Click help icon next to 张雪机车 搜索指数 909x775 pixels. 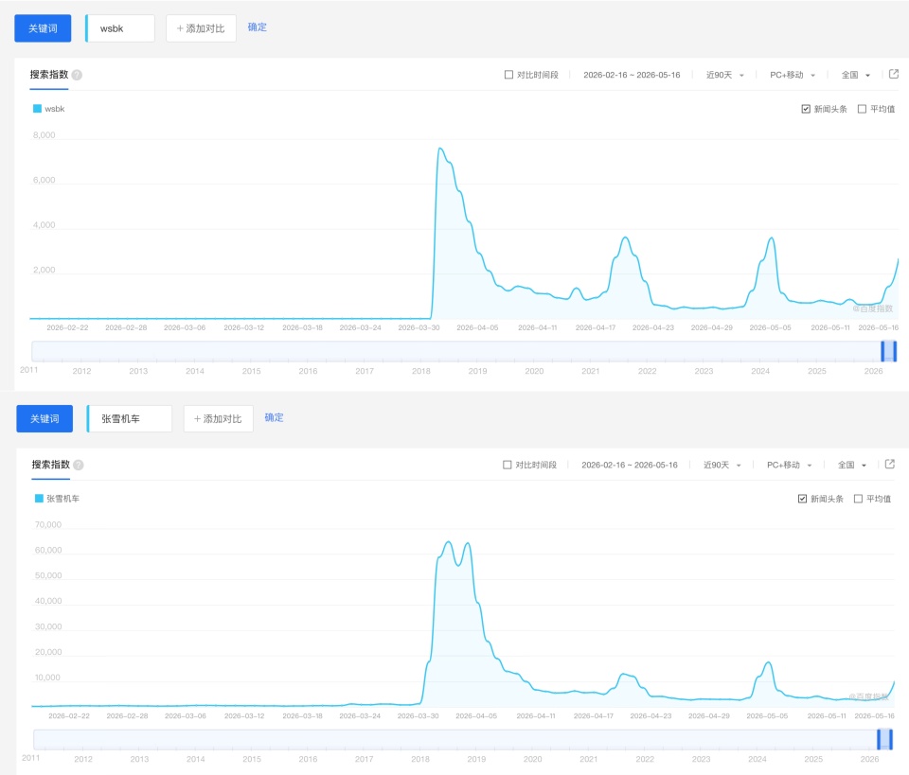[79, 465]
